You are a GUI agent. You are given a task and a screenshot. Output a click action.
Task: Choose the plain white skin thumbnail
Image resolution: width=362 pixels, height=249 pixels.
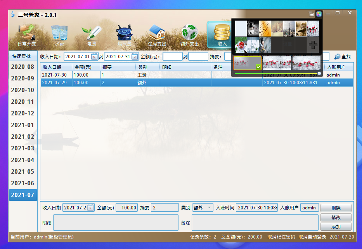[241, 28]
